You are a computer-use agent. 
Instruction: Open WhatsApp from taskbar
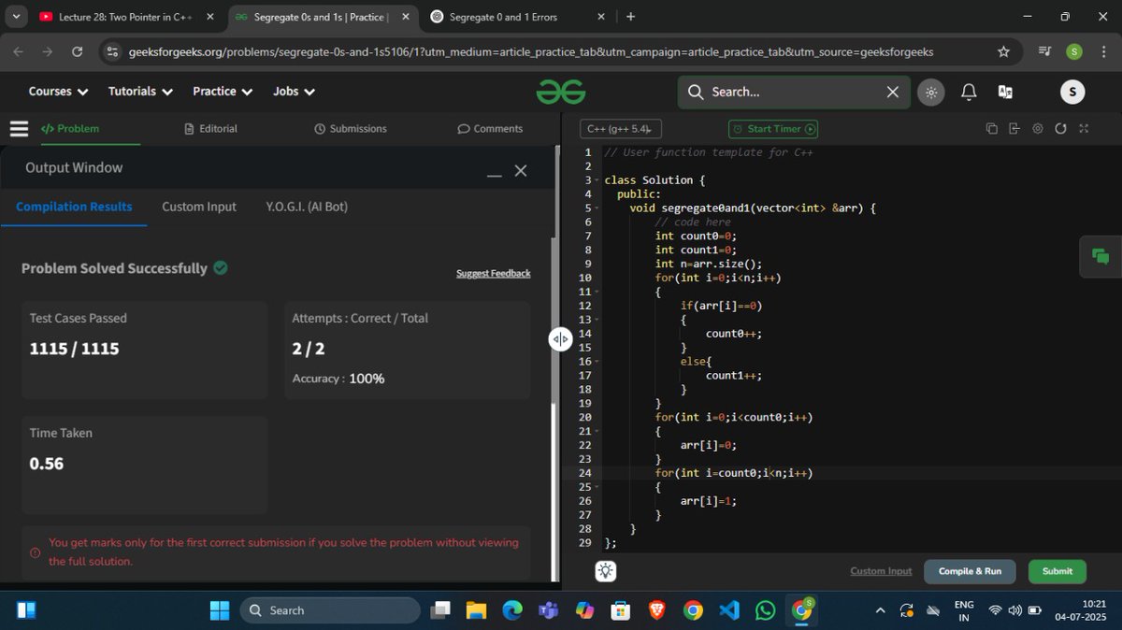[x=765, y=610]
